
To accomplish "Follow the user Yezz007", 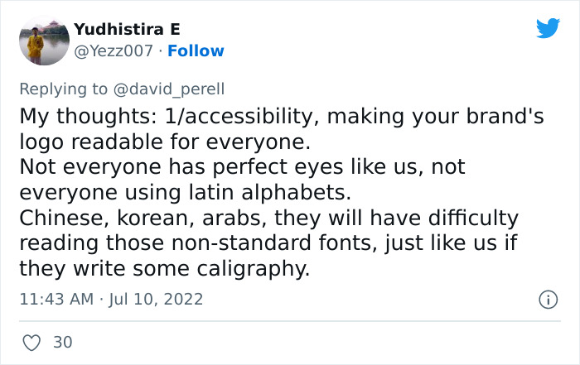I will (x=196, y=51).
